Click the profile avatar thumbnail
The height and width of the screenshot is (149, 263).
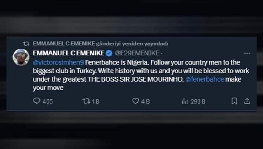pos(21,57)
